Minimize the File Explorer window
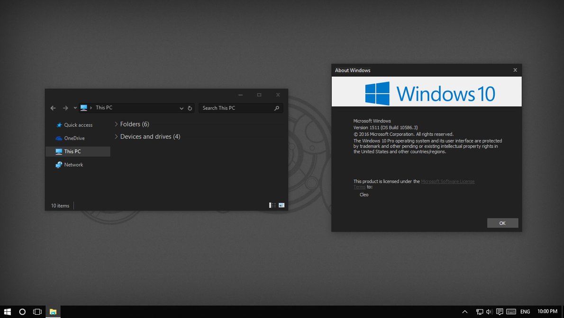The height and width of the screenshot is (318, 564). click(x=240, y=95)
